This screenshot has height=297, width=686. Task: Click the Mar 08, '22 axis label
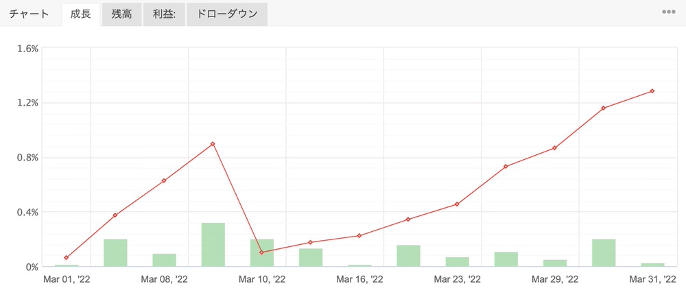[x=164, y=279]
